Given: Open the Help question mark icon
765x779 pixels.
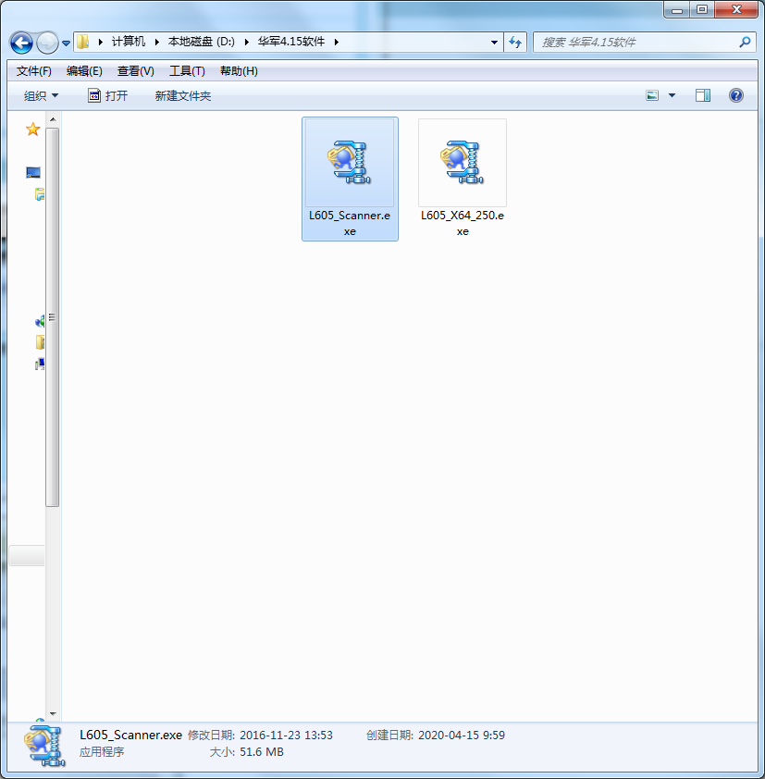Looking at the screenshot, I should click(735, 94).
